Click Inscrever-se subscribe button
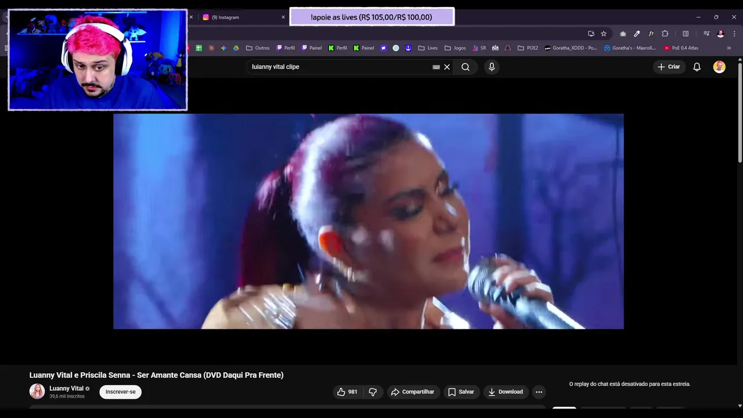The image size is (743, 418). (120, 392)
